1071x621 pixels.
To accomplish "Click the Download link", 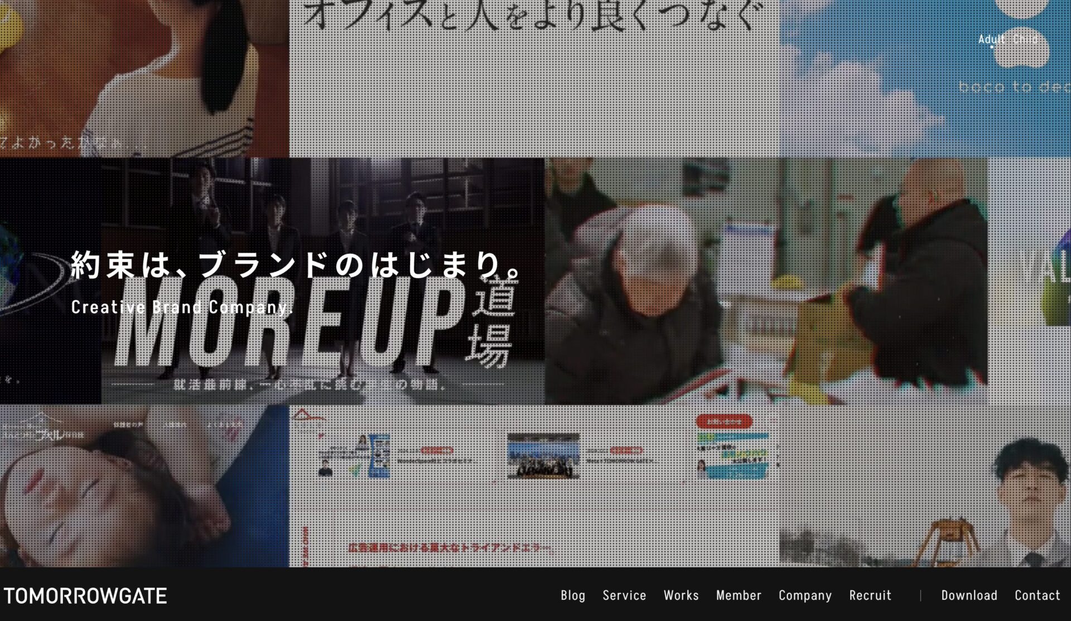I will click(x=969, y=595).
